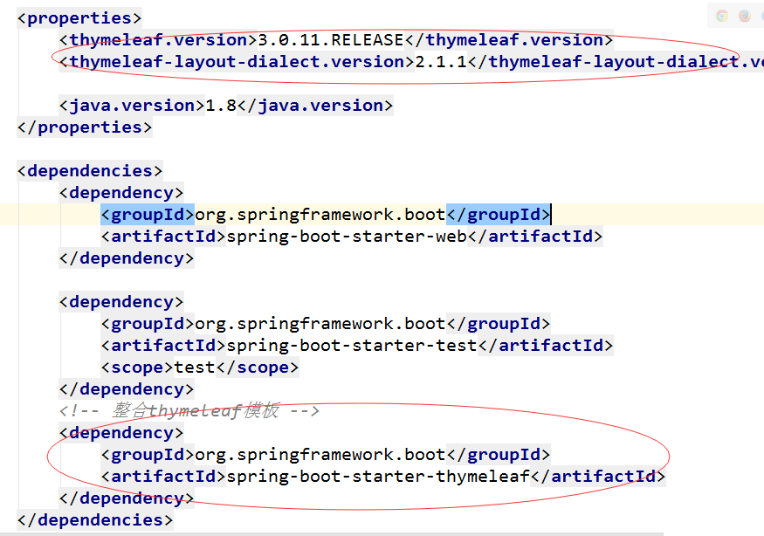This screenshot has height=536, width=764.
Task: Select the 2.1.1 layout-dialect version value
Action: coord(441,62)
